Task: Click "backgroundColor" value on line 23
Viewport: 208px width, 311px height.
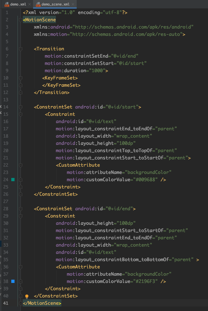Action: coord(148,172)
